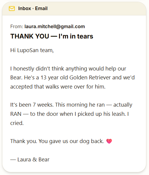Click the pink heart emoji

point(109,141)
